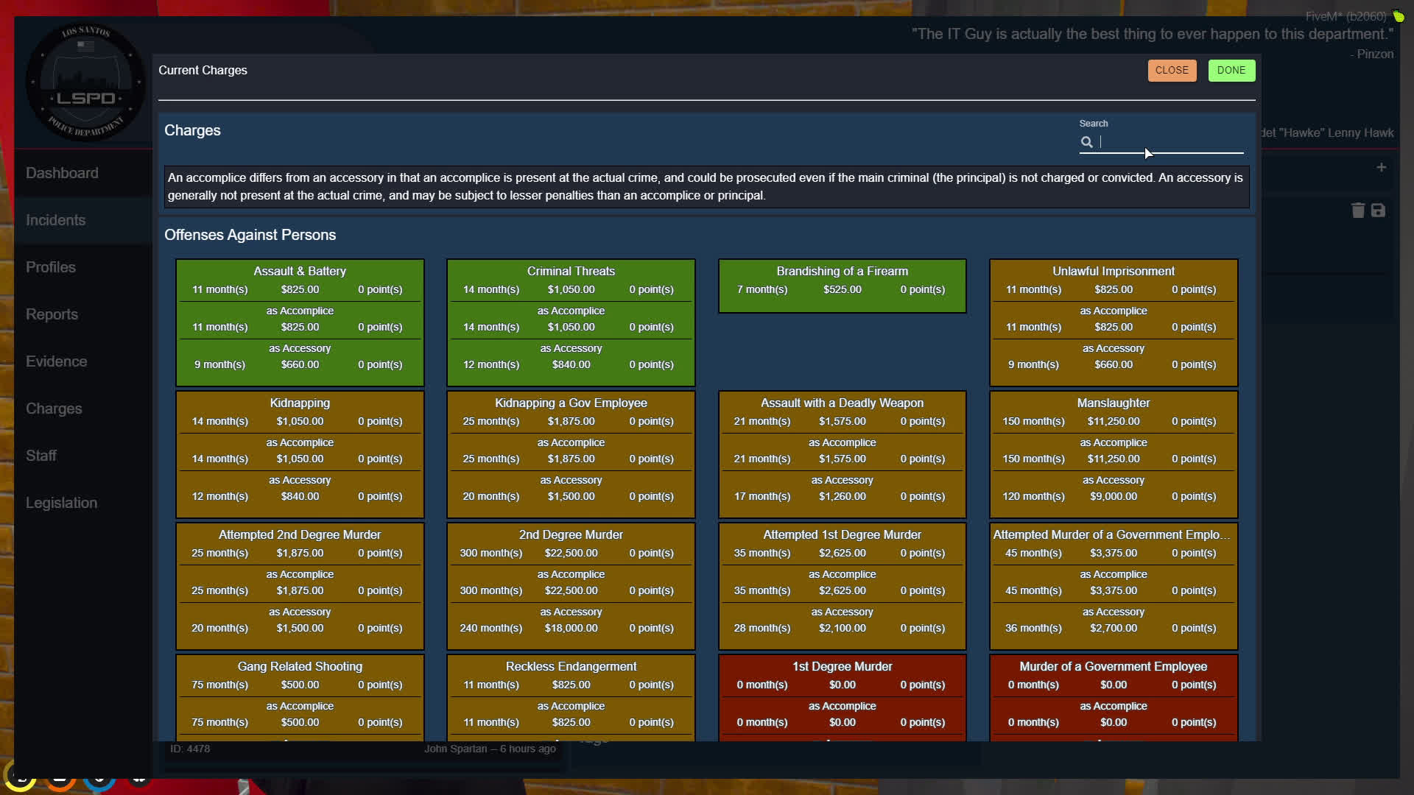Click the Search charges input field
Screen dimensions: 1414x795
1171,142
